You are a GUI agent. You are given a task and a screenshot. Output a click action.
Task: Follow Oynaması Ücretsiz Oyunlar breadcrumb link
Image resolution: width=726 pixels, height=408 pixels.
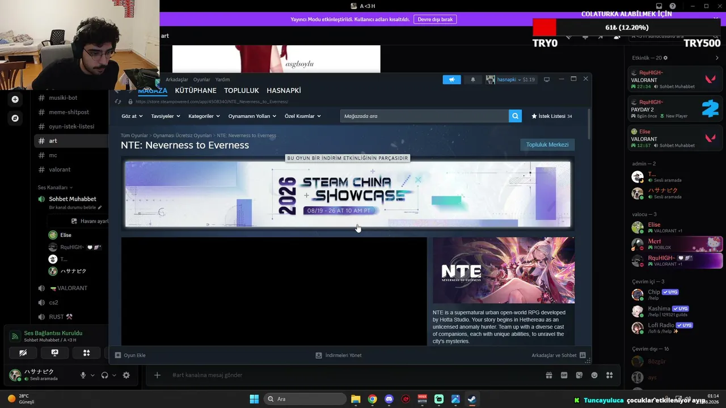(x=182, y=136)
